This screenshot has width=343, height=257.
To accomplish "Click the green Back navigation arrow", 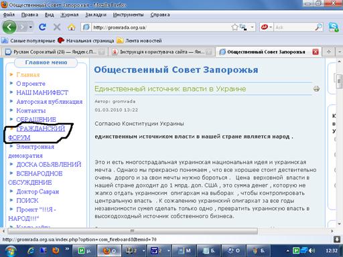I will coord(9,27).
